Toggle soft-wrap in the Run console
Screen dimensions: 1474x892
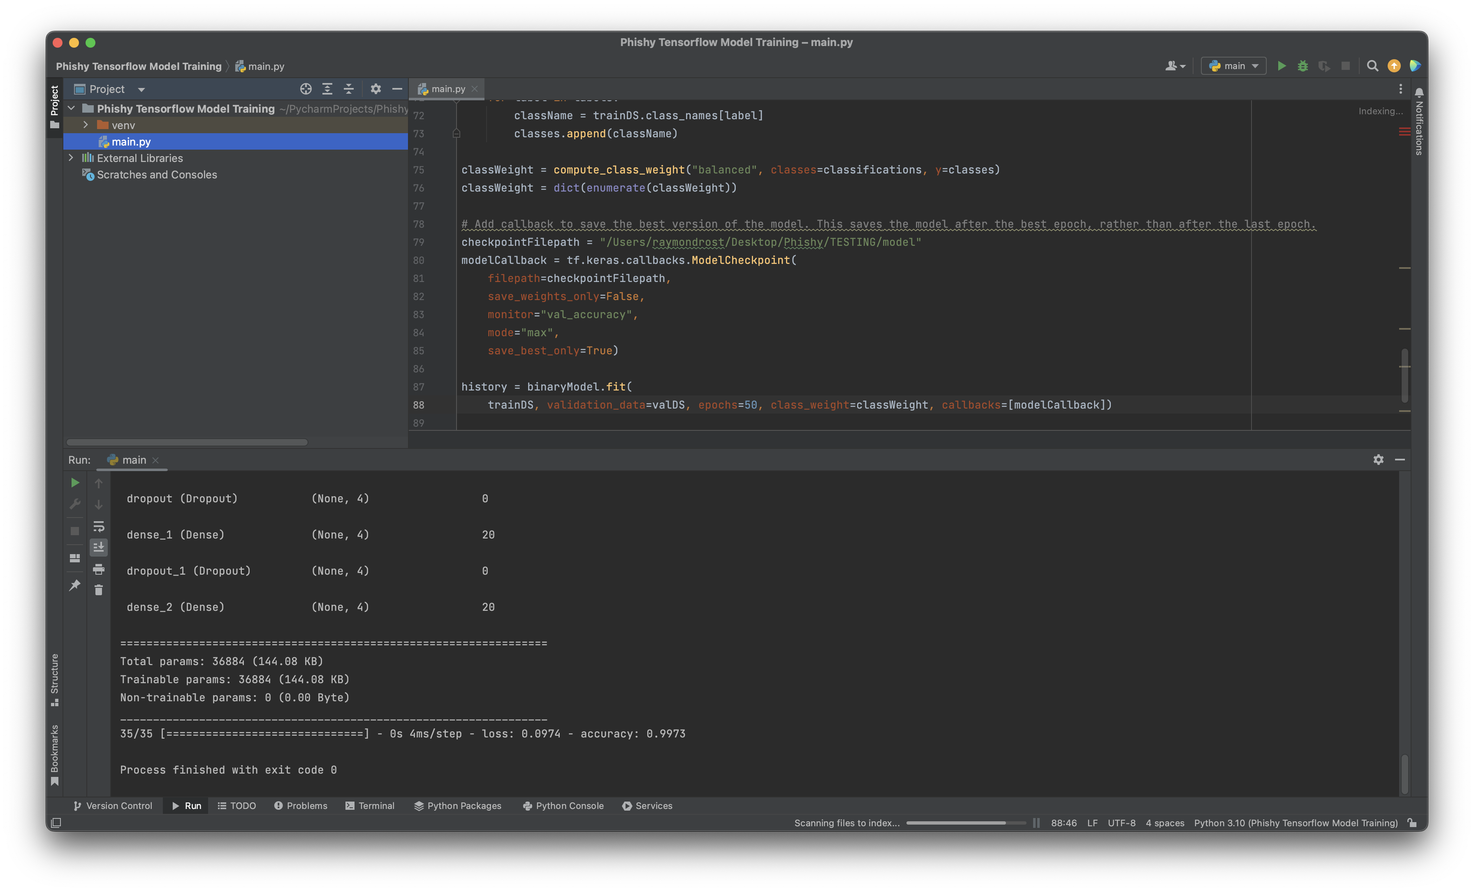tap(98, 526)
